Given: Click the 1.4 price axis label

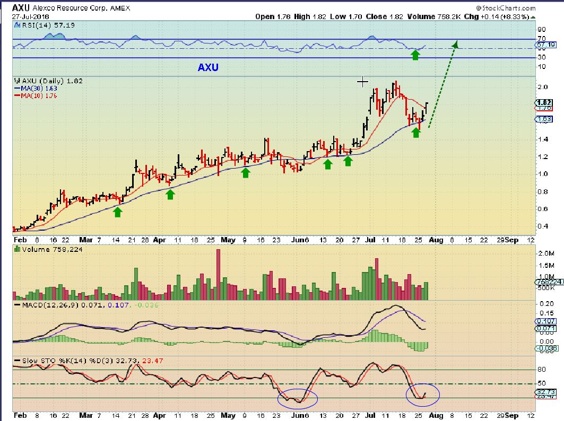Looking at the screenshot, I should pyautogui.click(x=542, y=139).
